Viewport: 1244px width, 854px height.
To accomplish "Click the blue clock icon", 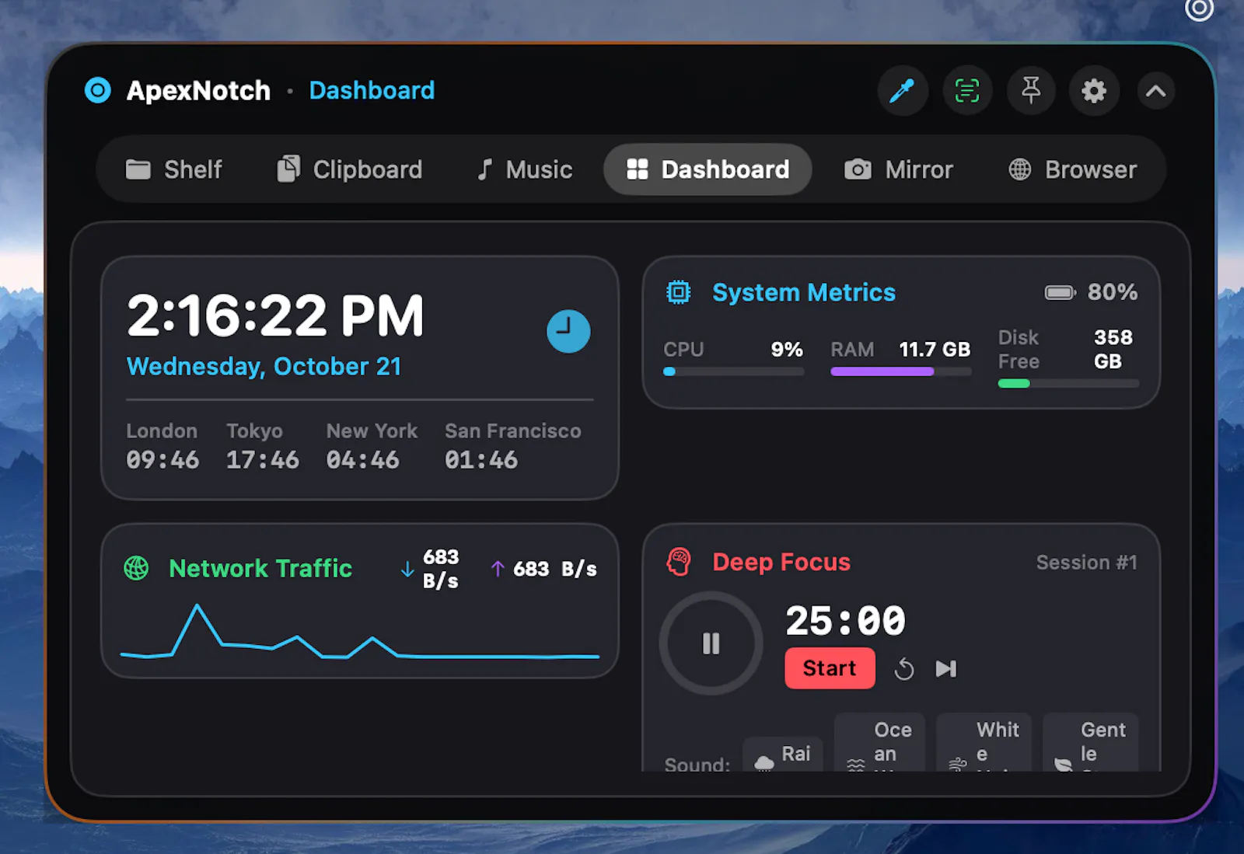I will tap(568, 331).
